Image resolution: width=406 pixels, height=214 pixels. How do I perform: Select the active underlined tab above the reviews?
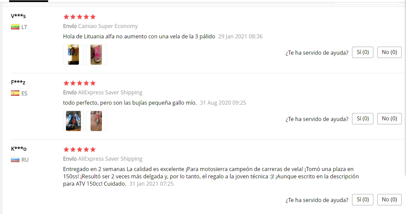(x=29, y=1)
